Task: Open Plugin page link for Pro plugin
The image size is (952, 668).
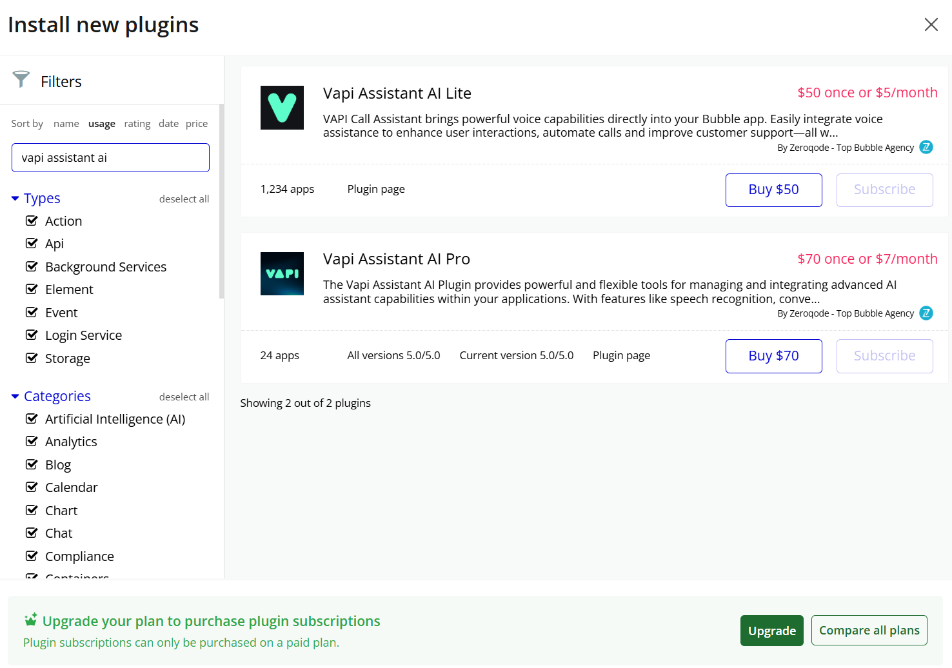Action: pyautogui.click(x=621, y=356)
